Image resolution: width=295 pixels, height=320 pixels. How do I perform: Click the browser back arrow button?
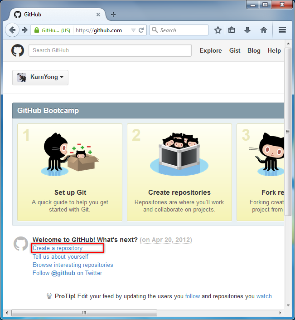pos(12,30)
